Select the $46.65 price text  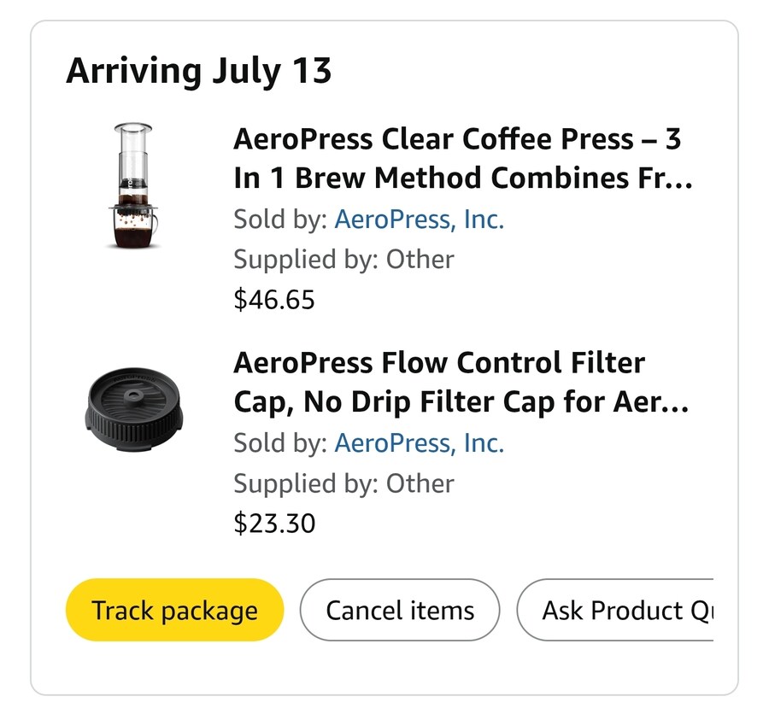tap(274, 300)
